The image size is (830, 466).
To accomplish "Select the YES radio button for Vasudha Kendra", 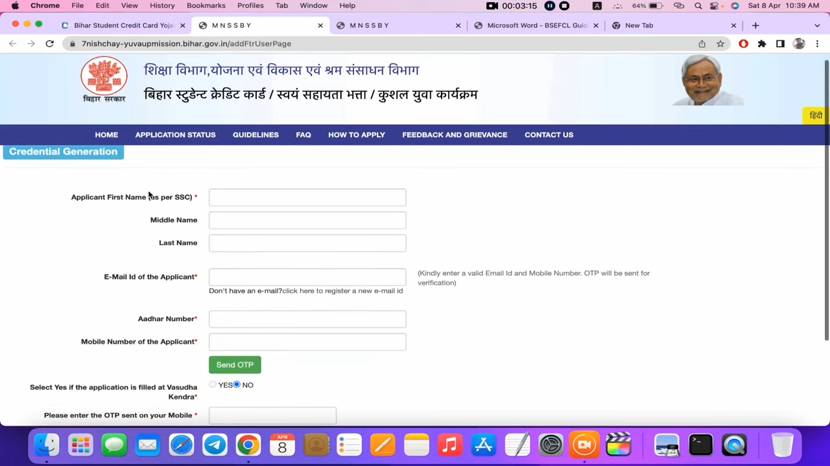I will (x=213, y=384).
